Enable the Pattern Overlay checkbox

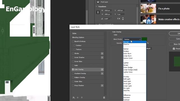73,77
